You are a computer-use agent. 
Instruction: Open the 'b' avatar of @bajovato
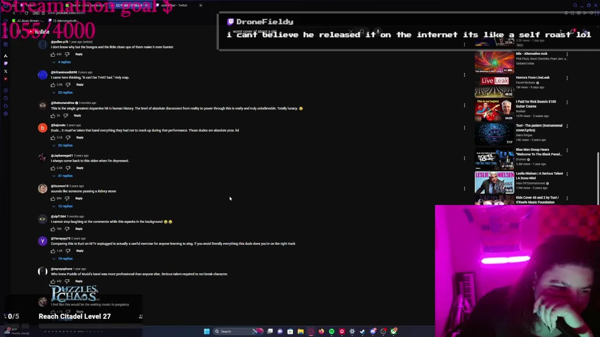point(43,128)
